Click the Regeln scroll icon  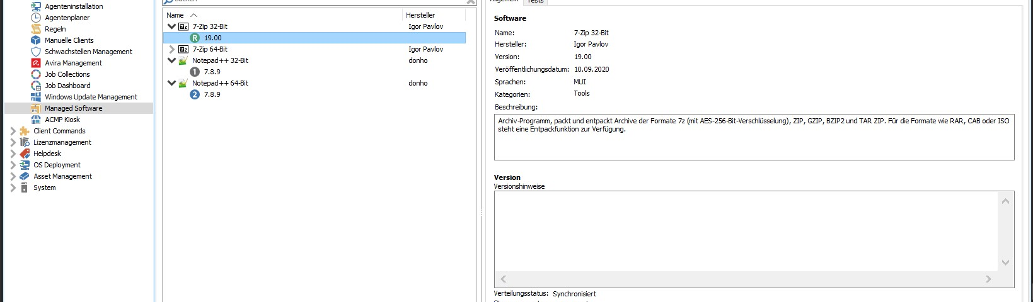pos(36,29)
